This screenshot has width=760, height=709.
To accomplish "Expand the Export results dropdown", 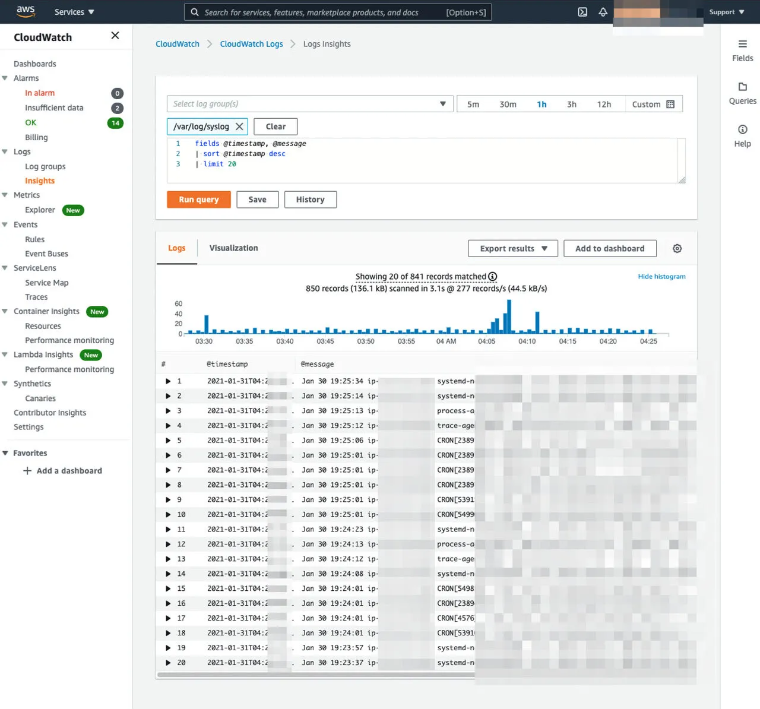I will click(513, 249).
